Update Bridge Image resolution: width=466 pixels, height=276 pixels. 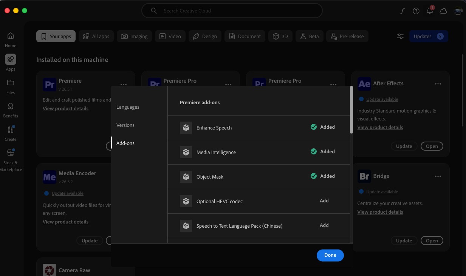[404, 241]
